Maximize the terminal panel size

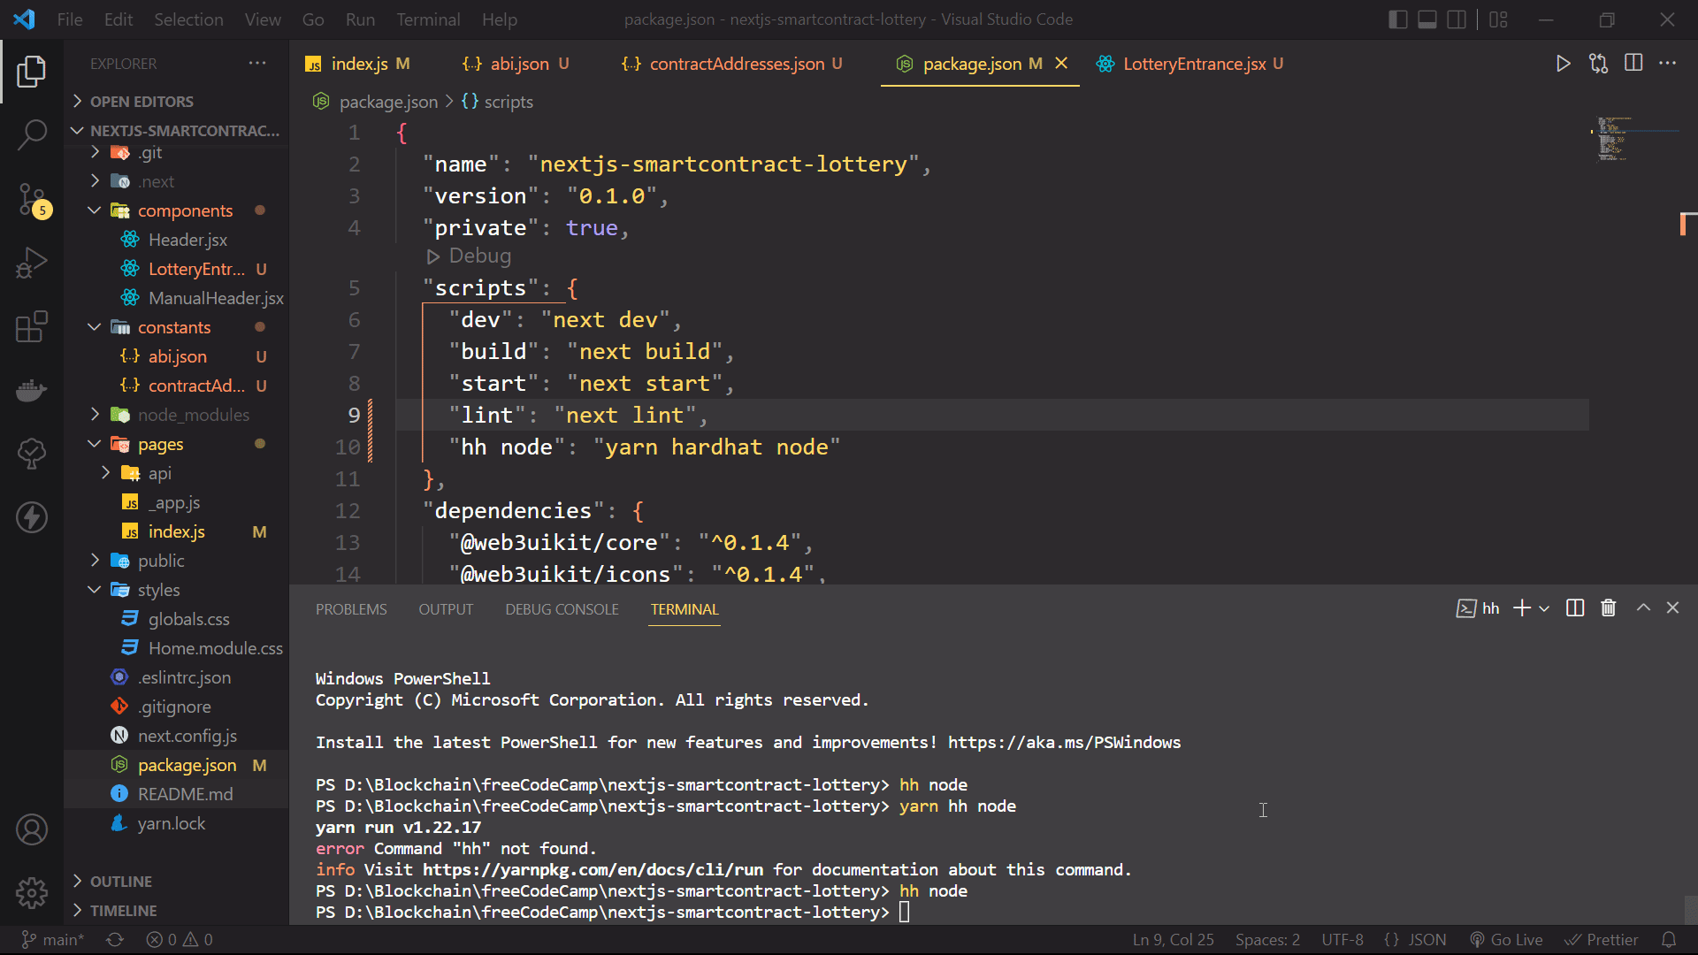[1643, 608]
